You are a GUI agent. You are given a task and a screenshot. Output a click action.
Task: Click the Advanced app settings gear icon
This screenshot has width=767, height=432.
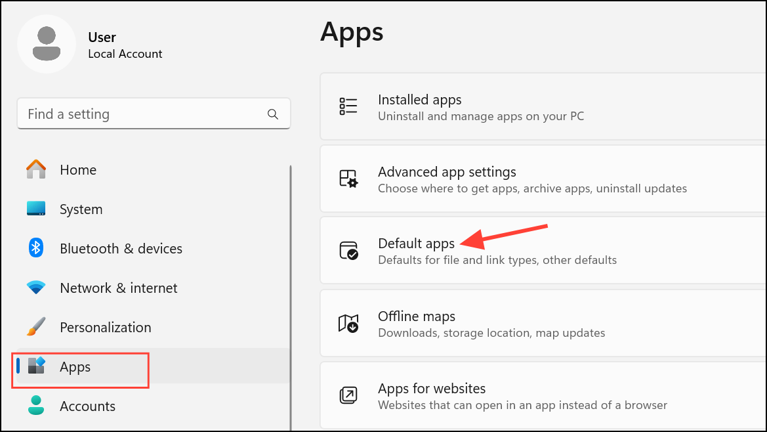pos(348,179)
